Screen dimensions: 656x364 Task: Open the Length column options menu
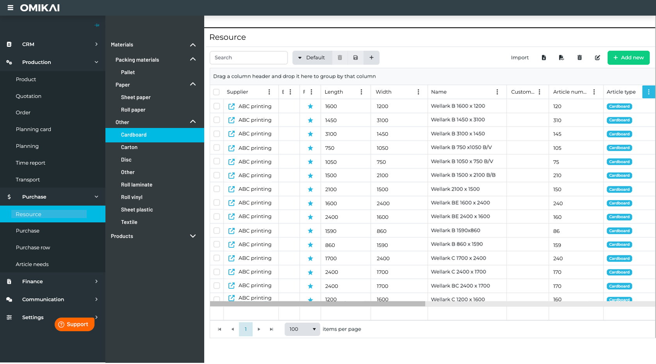(361, 92)
